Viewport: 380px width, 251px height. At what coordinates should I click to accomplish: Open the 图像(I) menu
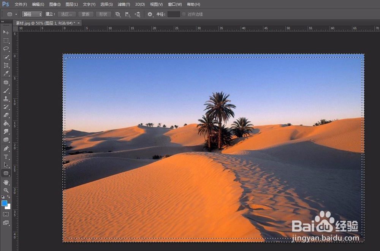coord(55,4)
